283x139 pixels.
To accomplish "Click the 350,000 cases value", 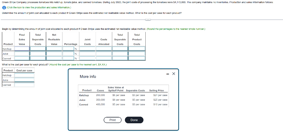I will [100, 100].
